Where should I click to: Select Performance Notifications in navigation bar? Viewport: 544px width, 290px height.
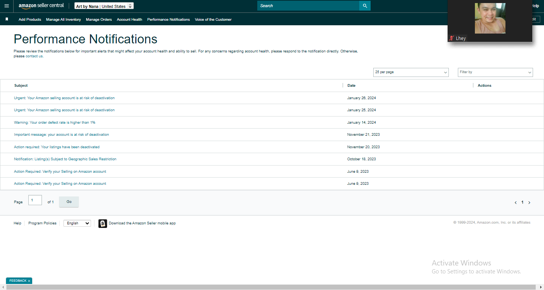[168, 20]
